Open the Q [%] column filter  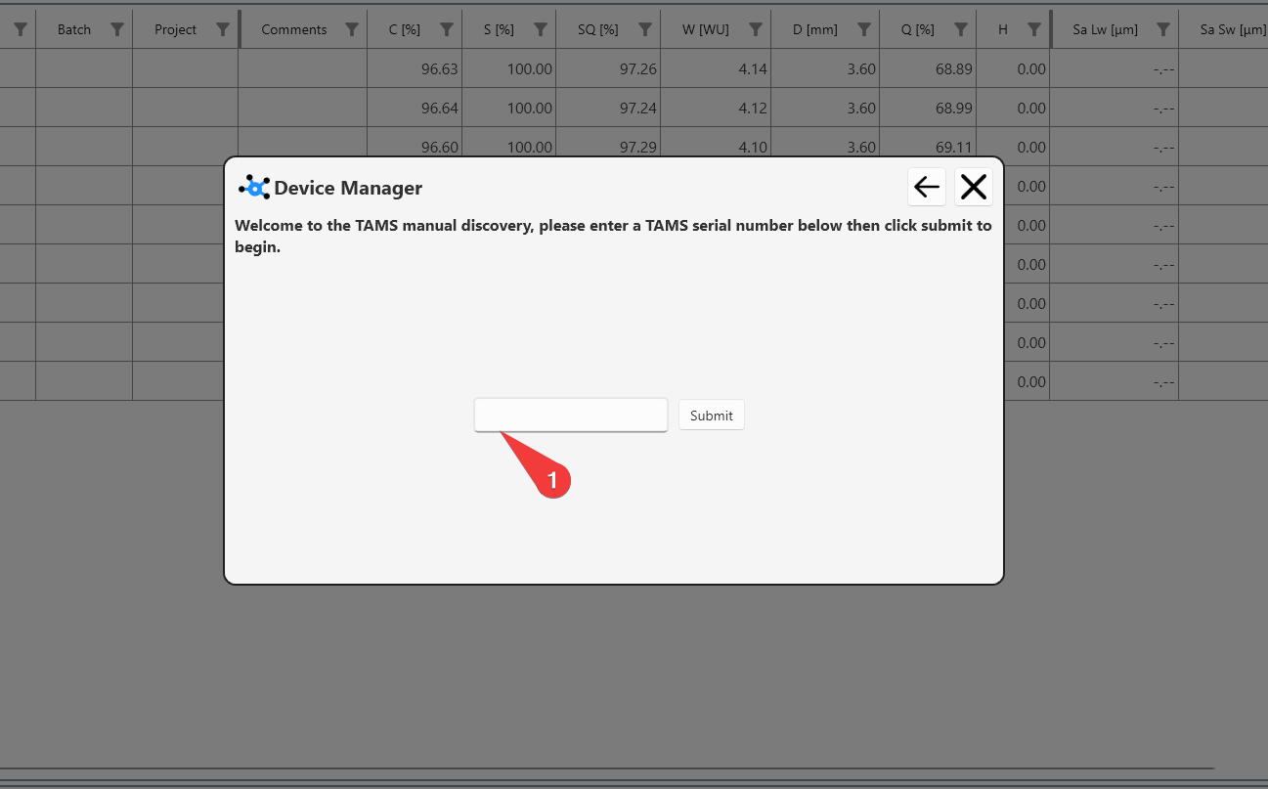pyautogui.click(x=961, y=29)
